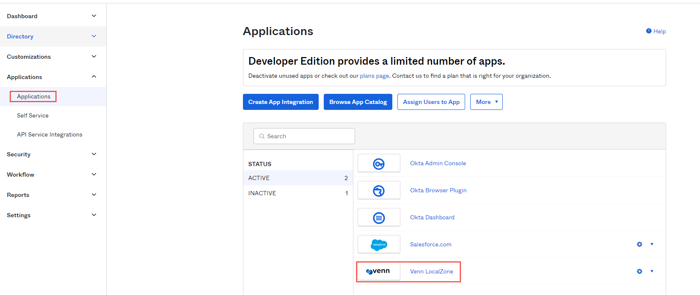Click the Venn logo thumbnail
700x295 pixels.
pyautogui.click(x=378, y=271)
